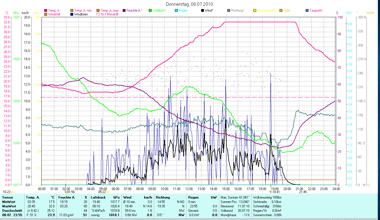Click the N-NO direction value

click(181, 202)
